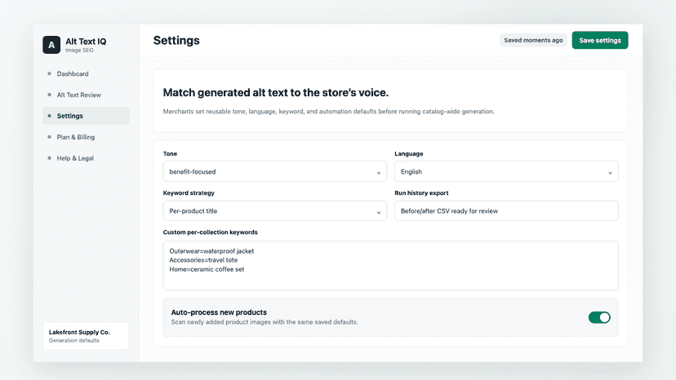
Task: Click the Alt Text IQ logo icon
Action: point(51,45)
